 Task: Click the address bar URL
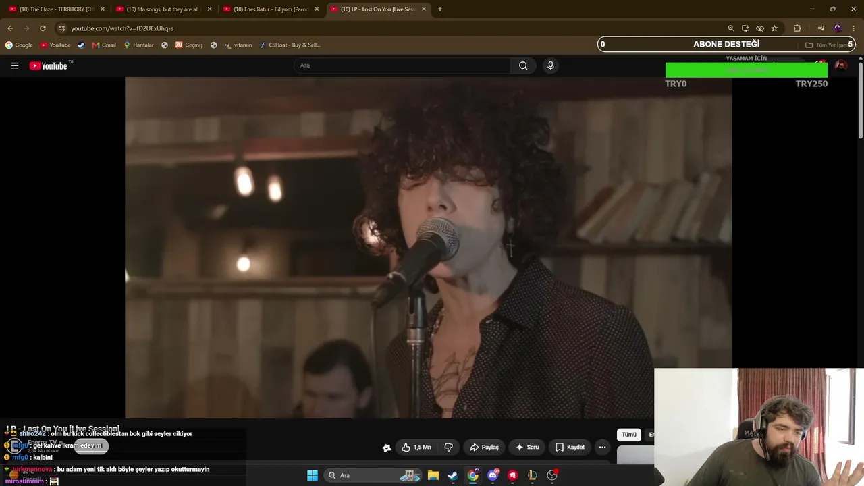tap(122, 28)
